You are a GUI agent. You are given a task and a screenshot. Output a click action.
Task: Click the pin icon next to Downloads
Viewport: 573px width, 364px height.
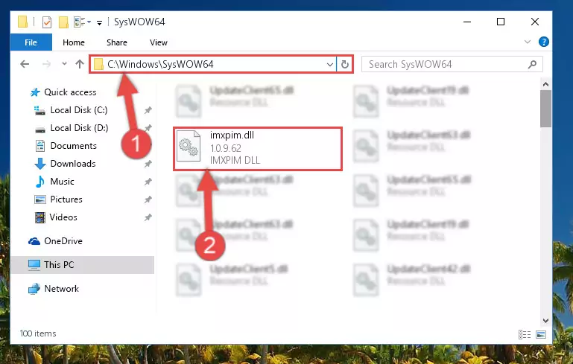pos(148,164)
